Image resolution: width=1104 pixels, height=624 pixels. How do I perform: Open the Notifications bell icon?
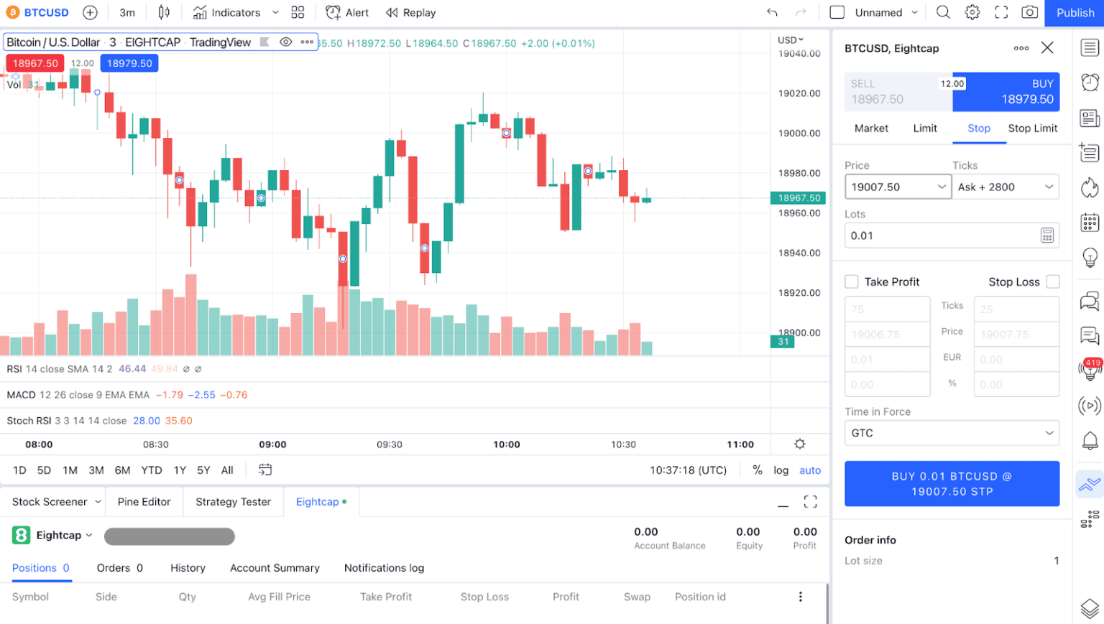tap(1090, 441)
